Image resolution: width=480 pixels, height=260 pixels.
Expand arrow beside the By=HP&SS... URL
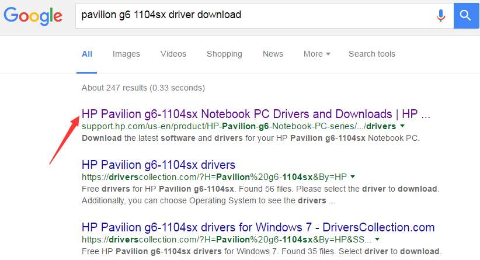click(377, 239)
